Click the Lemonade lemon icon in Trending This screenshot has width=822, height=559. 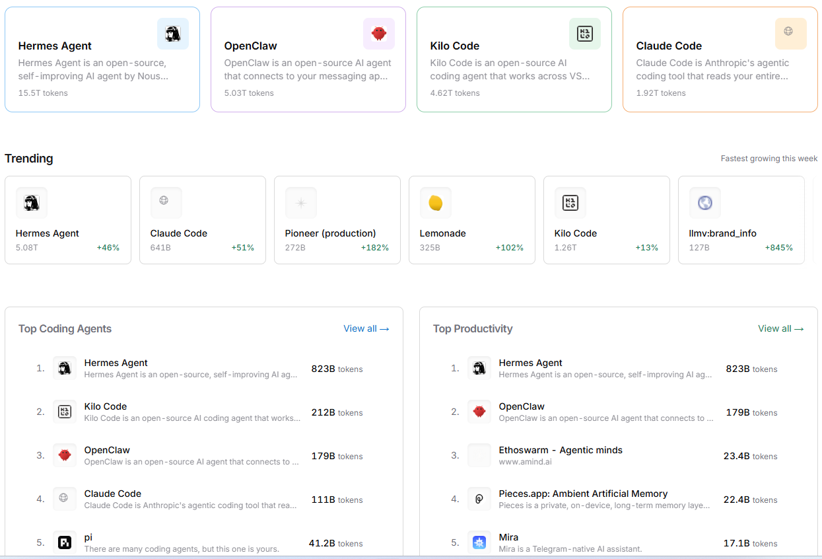click(436, 203)
